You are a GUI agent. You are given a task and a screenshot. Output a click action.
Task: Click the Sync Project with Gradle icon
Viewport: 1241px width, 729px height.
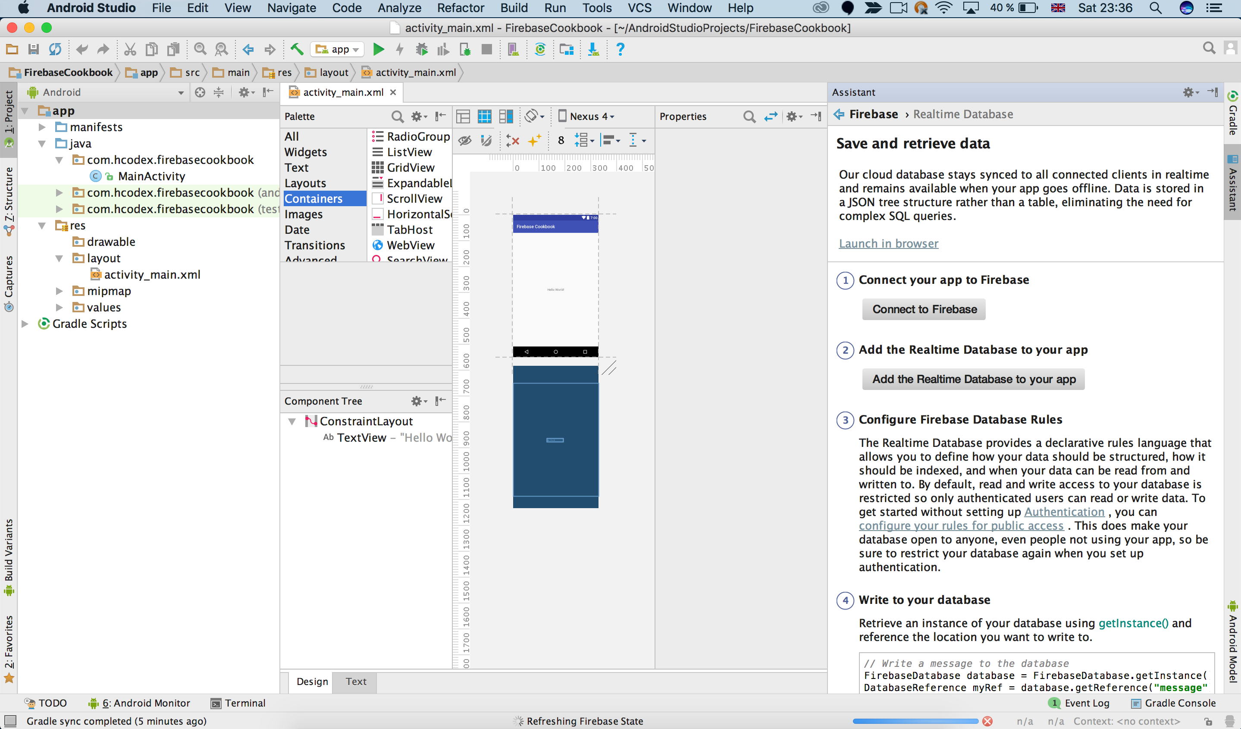tap(540, 49)
